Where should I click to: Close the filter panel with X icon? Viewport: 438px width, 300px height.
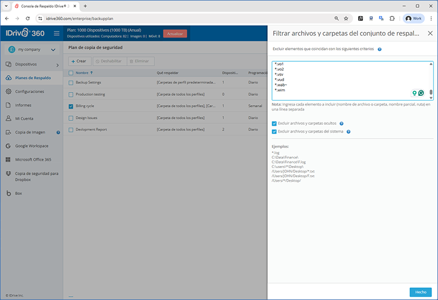tap(430, 33)
